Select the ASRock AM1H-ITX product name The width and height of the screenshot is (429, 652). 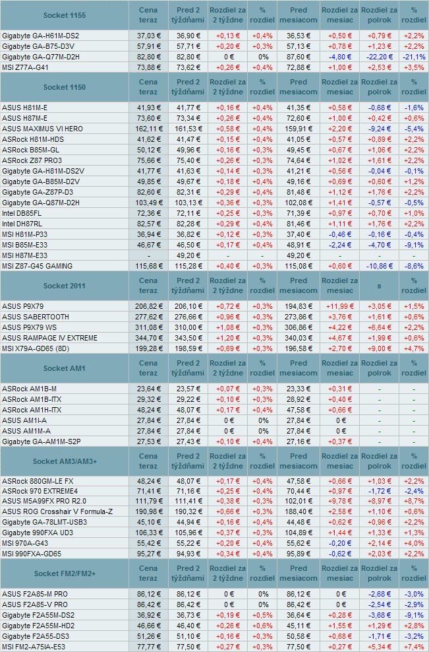point(32,410)
